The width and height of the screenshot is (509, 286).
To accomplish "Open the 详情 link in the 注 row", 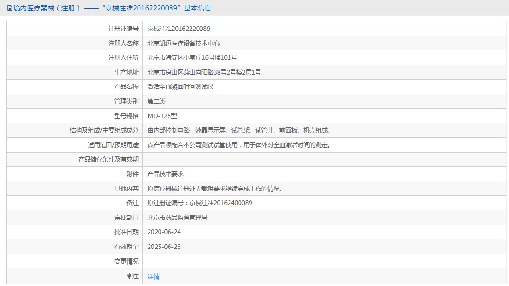I will (x=153, y=276).
